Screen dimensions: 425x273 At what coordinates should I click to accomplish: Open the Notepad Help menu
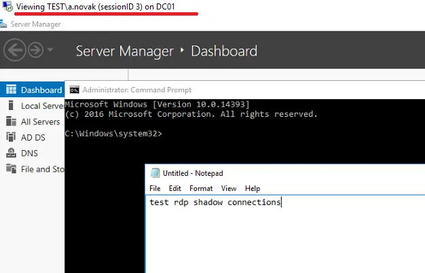tap(253, 188)
